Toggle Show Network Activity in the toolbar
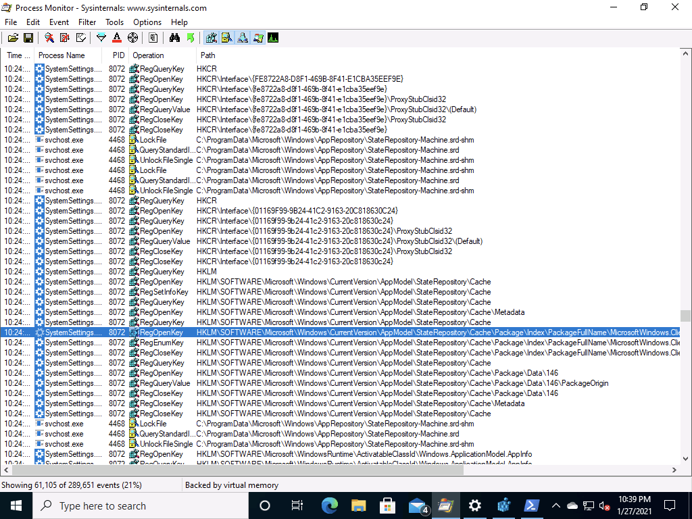 click(x=243, y=38)
